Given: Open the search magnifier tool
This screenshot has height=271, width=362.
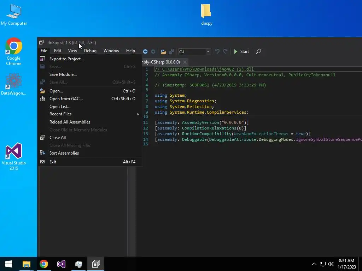Looking at the screenshot, I should coord(258,52).
